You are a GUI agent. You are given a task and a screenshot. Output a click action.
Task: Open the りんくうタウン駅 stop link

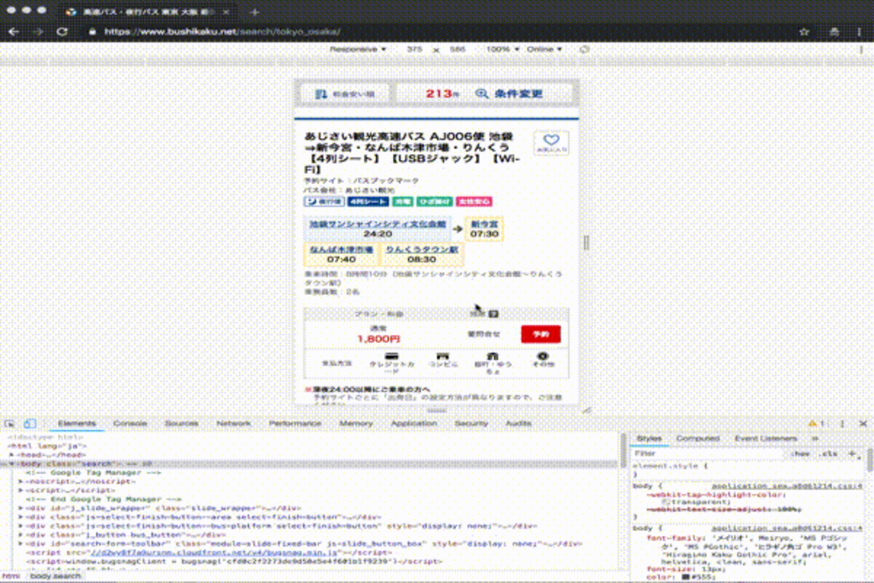(422, 249)
